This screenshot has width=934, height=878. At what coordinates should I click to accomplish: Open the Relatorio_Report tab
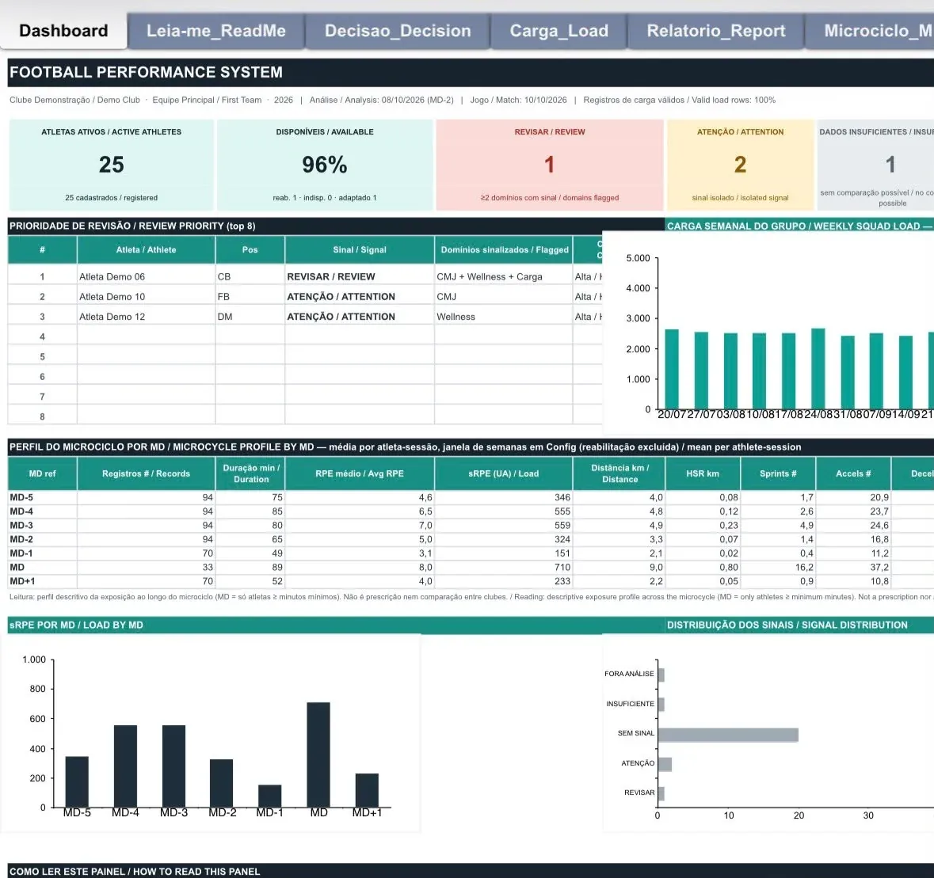[716, 30]
